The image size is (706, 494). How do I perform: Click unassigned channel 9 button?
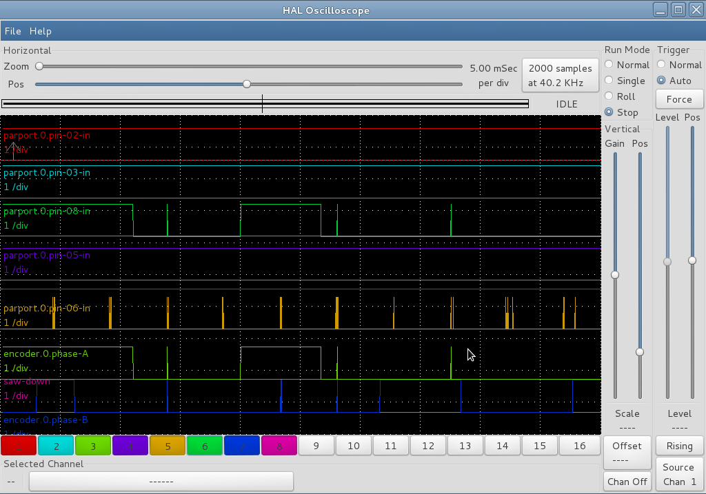click(316, 446)
